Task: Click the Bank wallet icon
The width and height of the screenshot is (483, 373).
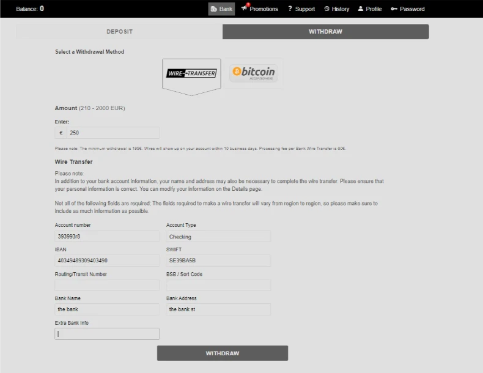Action: 213,9
